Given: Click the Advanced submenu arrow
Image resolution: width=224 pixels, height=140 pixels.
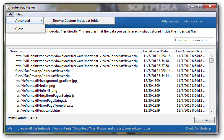Looking at the screenshot, I should [41, 21].
